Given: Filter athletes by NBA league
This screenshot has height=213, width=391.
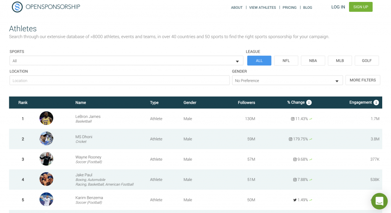Looking at the screenshot, I should point(313,61).
